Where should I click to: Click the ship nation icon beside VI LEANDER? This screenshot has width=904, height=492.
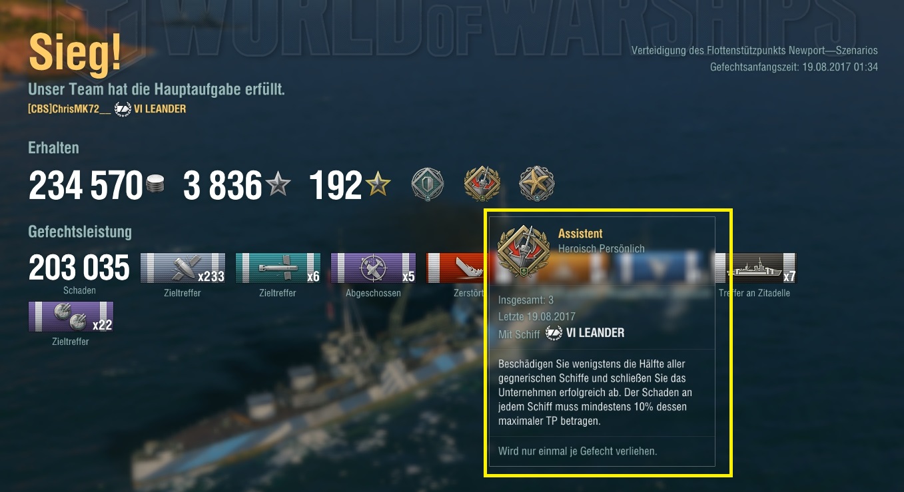(123, 109)
